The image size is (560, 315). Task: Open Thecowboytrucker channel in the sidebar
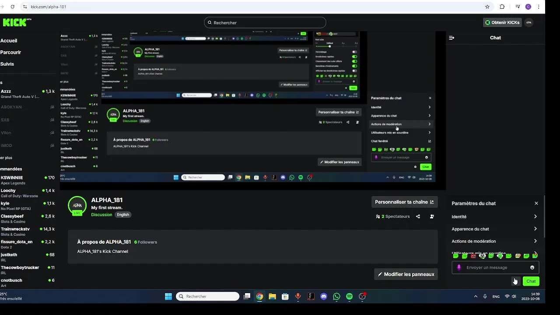click(x=27, y=270)
